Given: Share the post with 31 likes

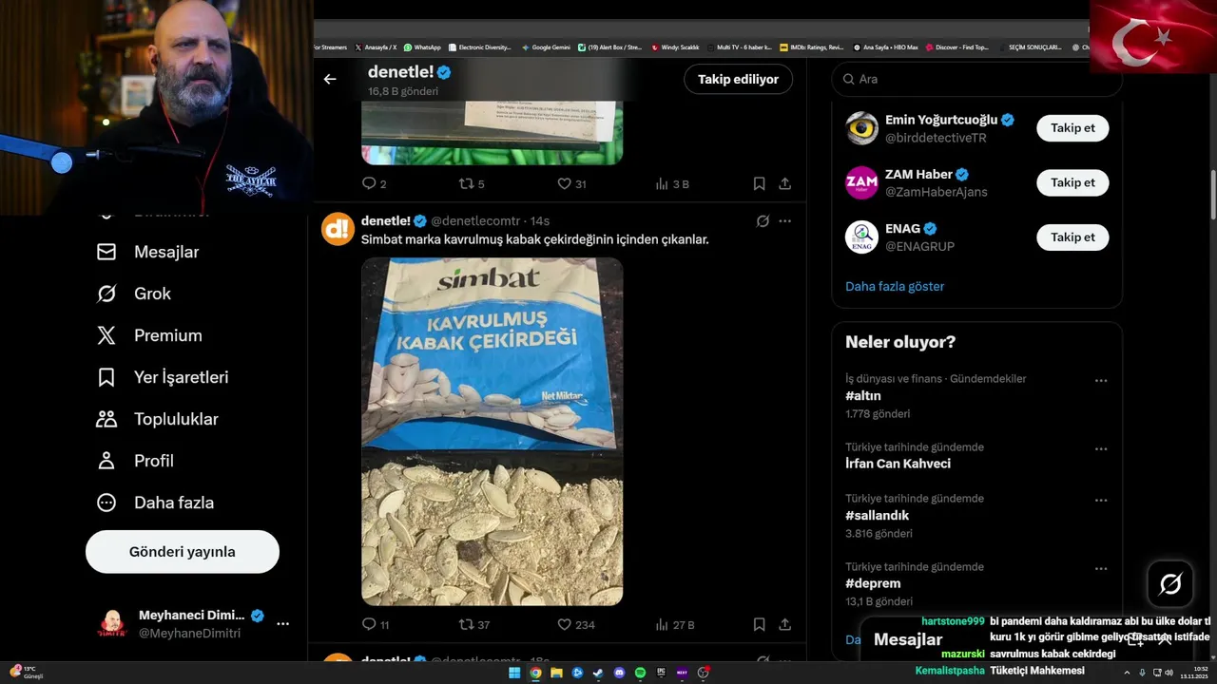Looking at the screenshot, I should pos(785,183).
